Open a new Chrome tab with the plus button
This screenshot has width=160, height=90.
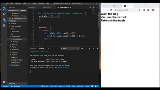(x=136, y=6)
